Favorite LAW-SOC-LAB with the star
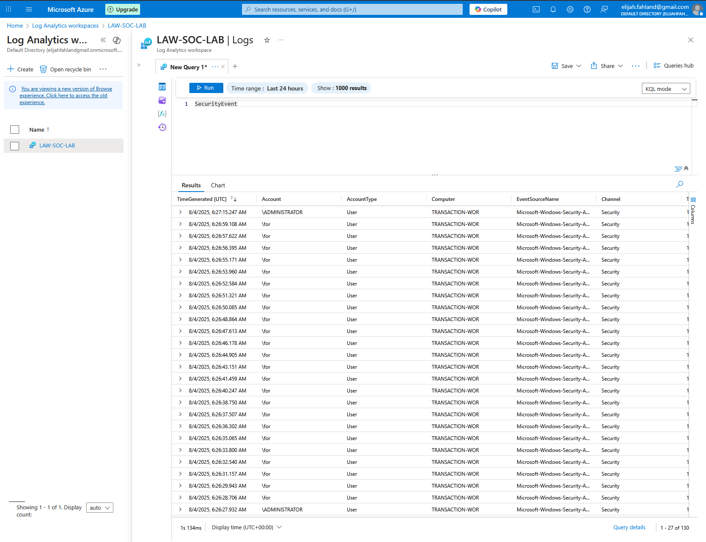The width and height of the screenshot is (706, 542). pyautogui.click(x=267, y=40)
